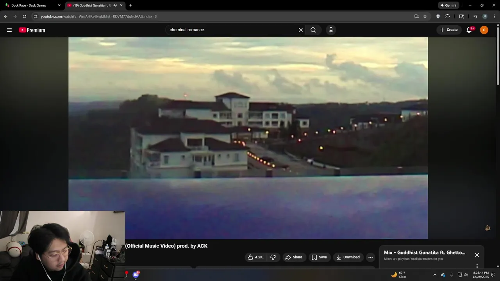Image resolution: width=500 pixels, height=281 pixels.
Task: Click the video player frame
Action: coord(248,138)
